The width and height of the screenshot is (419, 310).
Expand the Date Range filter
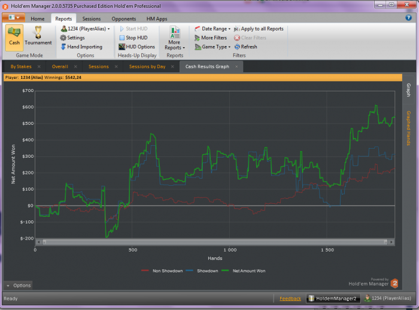212,29
